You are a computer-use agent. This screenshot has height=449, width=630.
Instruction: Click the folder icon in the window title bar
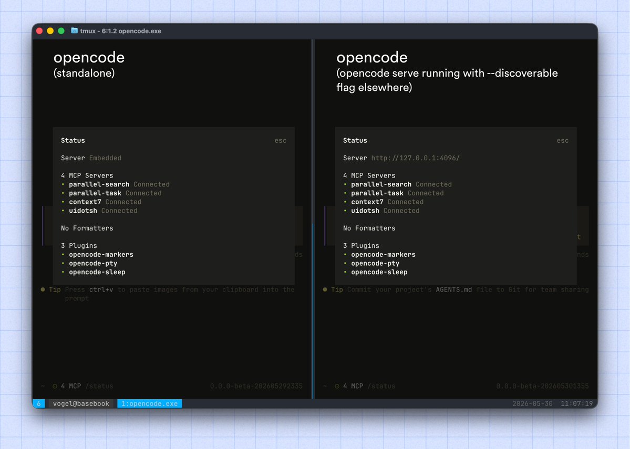[x=74, y=30]
